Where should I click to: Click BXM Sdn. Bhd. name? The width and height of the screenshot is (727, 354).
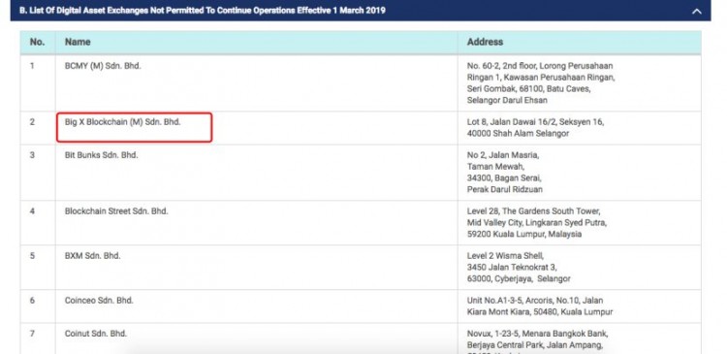[93, 256]
